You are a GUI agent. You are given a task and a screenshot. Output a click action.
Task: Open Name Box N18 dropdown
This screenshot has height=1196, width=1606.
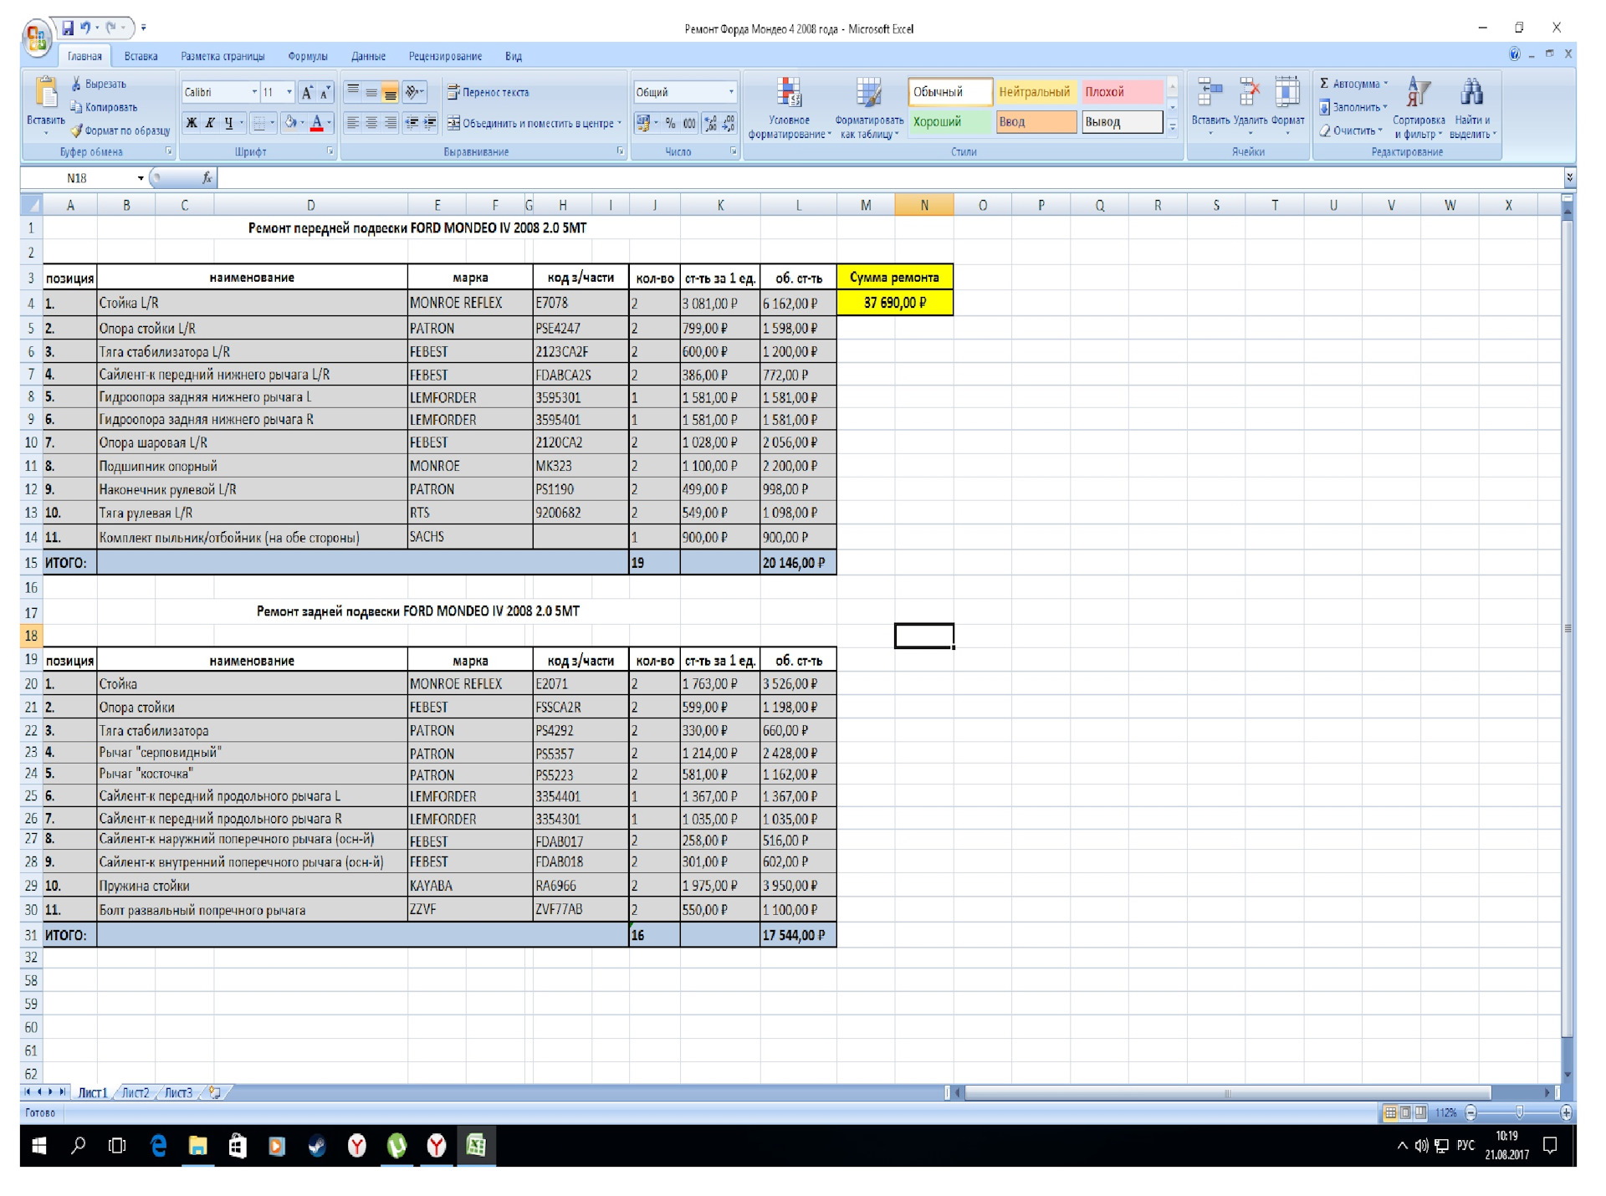(141, 178)
